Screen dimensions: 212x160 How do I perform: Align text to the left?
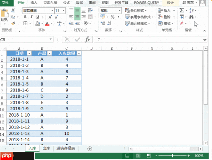click(71, 17)
